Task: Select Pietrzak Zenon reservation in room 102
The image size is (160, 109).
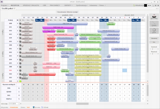Action: point(109,31)
